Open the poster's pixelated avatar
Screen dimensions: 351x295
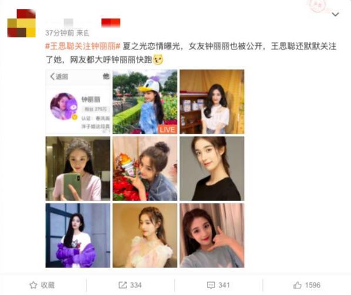click(22, 23)
